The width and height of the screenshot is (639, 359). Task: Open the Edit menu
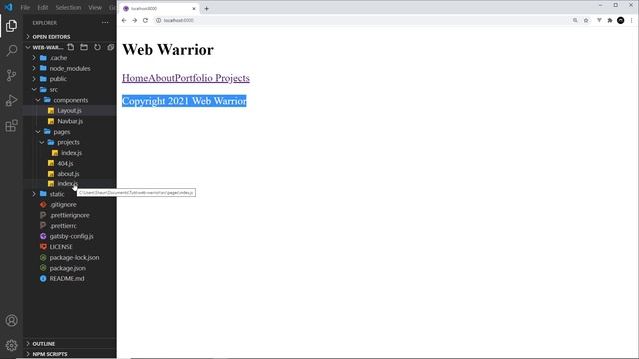click(x=43, y=7)
